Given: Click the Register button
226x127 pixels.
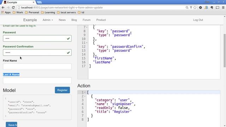Looking at the screenshot, I should tap(62, 90).
